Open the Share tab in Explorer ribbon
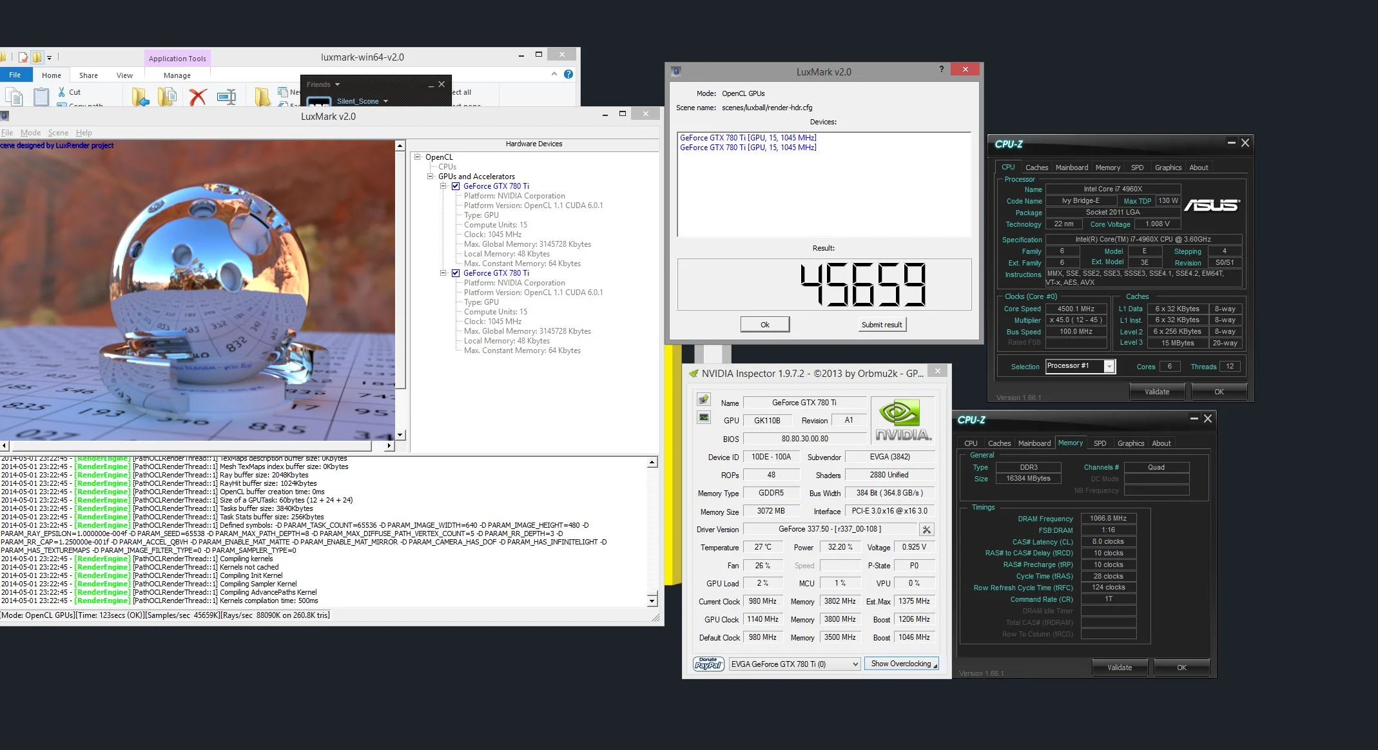1378x750 pixels. [x=88, y=75]
